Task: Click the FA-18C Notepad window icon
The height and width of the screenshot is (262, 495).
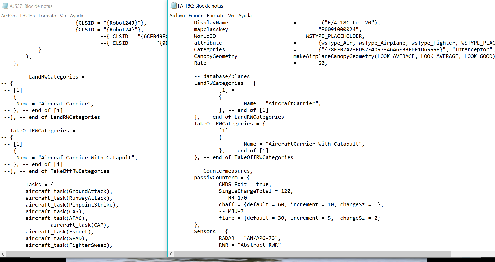Action: [174, 5]
